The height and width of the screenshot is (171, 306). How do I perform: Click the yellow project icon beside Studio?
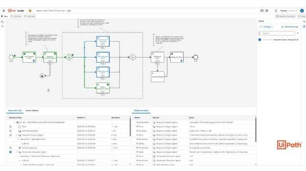(x=30, y=11)
